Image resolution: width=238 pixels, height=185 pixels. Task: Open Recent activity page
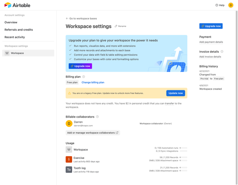click(15, 37)
